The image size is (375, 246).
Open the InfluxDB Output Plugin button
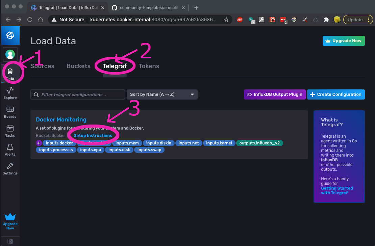pyautogui.click(x=275, y=94)
